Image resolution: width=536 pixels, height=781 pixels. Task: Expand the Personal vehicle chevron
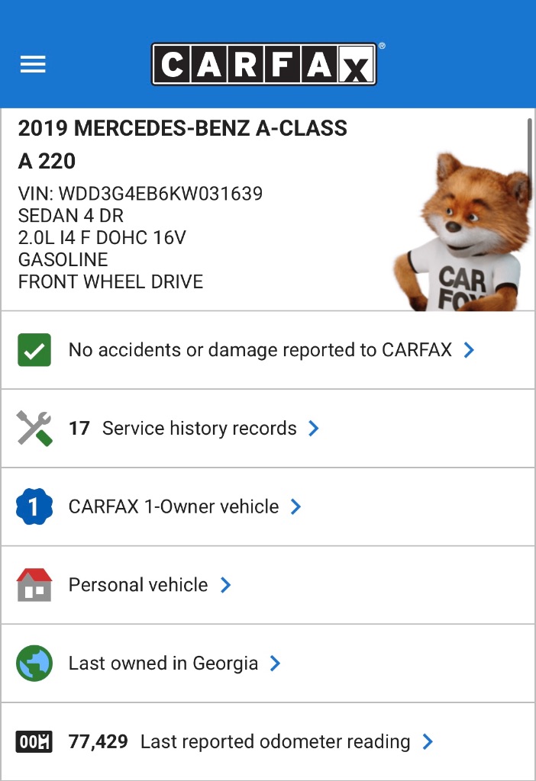tap(225, 585)
